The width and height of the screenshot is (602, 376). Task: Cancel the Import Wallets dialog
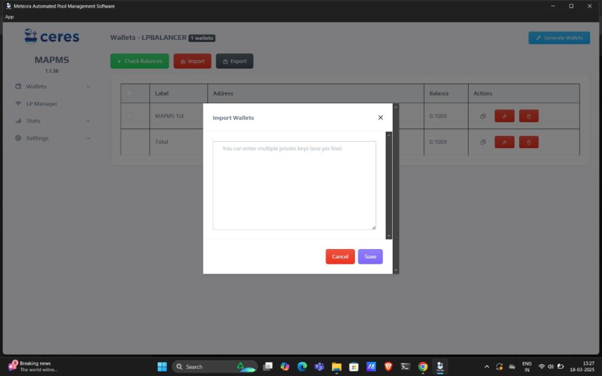(340, 257)
